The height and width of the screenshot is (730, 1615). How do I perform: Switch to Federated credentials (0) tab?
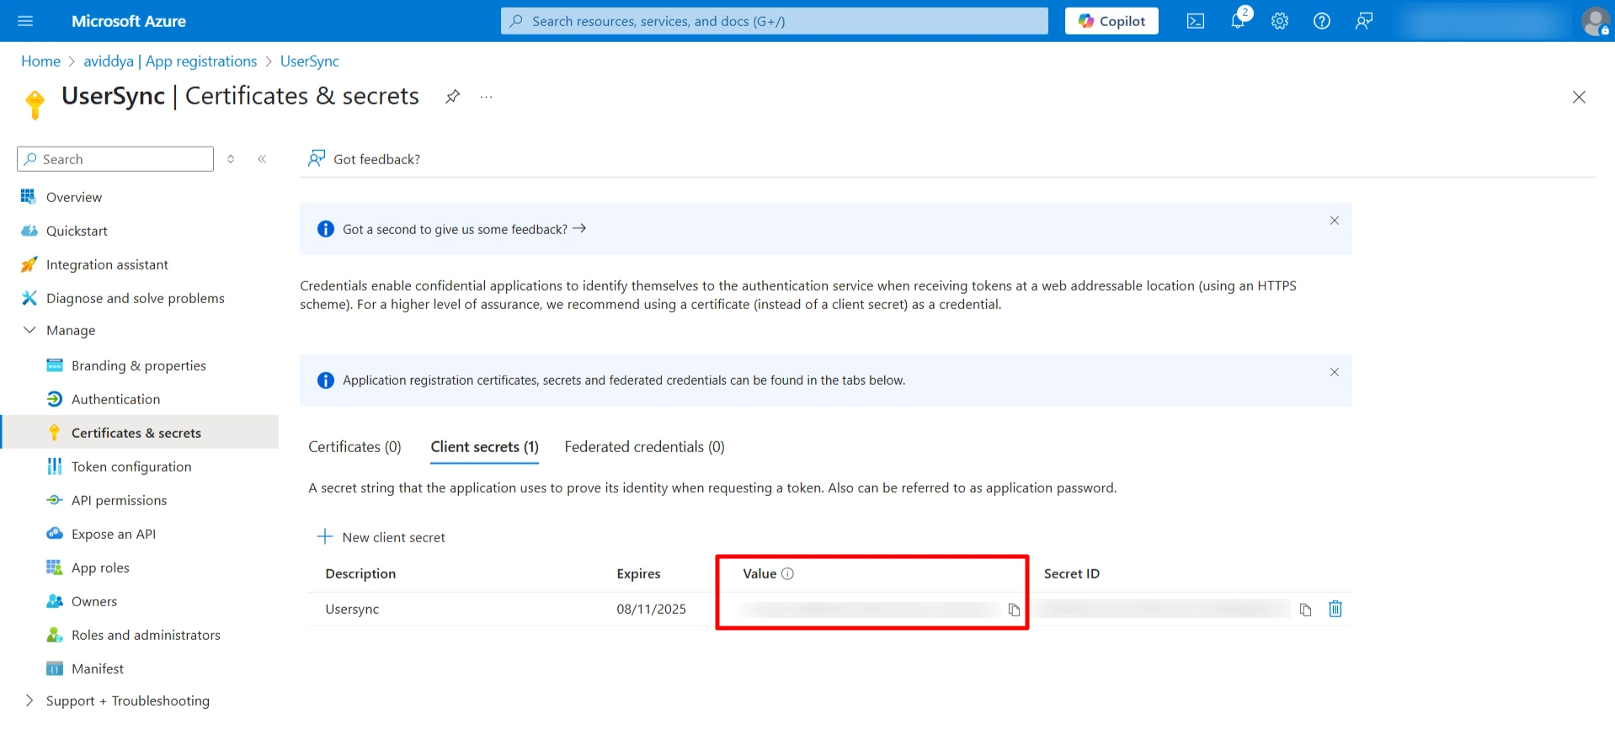[644, 447]
